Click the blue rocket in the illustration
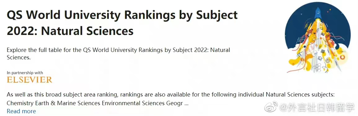358x116 pixels. [318, 13]
